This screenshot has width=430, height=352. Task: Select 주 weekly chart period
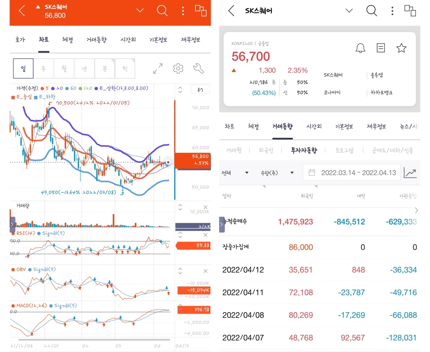pos(44,68)
